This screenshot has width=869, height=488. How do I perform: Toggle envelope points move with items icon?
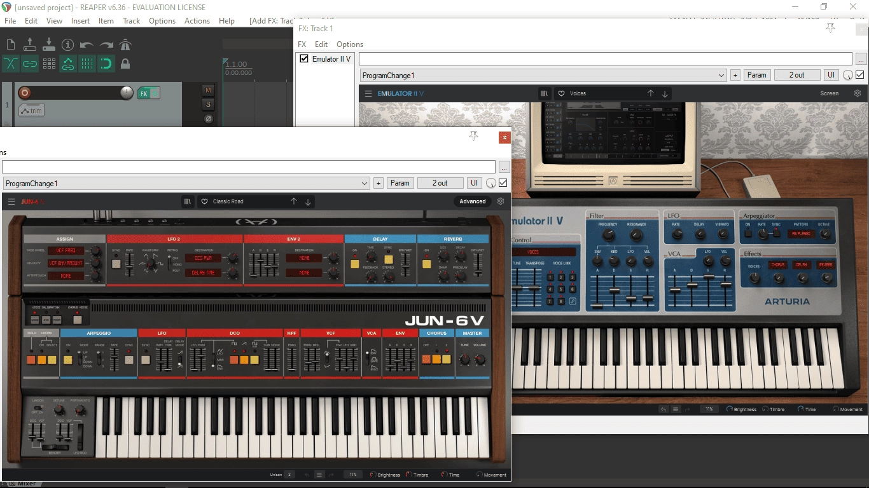pyautogui.click(x=67, y=64)
